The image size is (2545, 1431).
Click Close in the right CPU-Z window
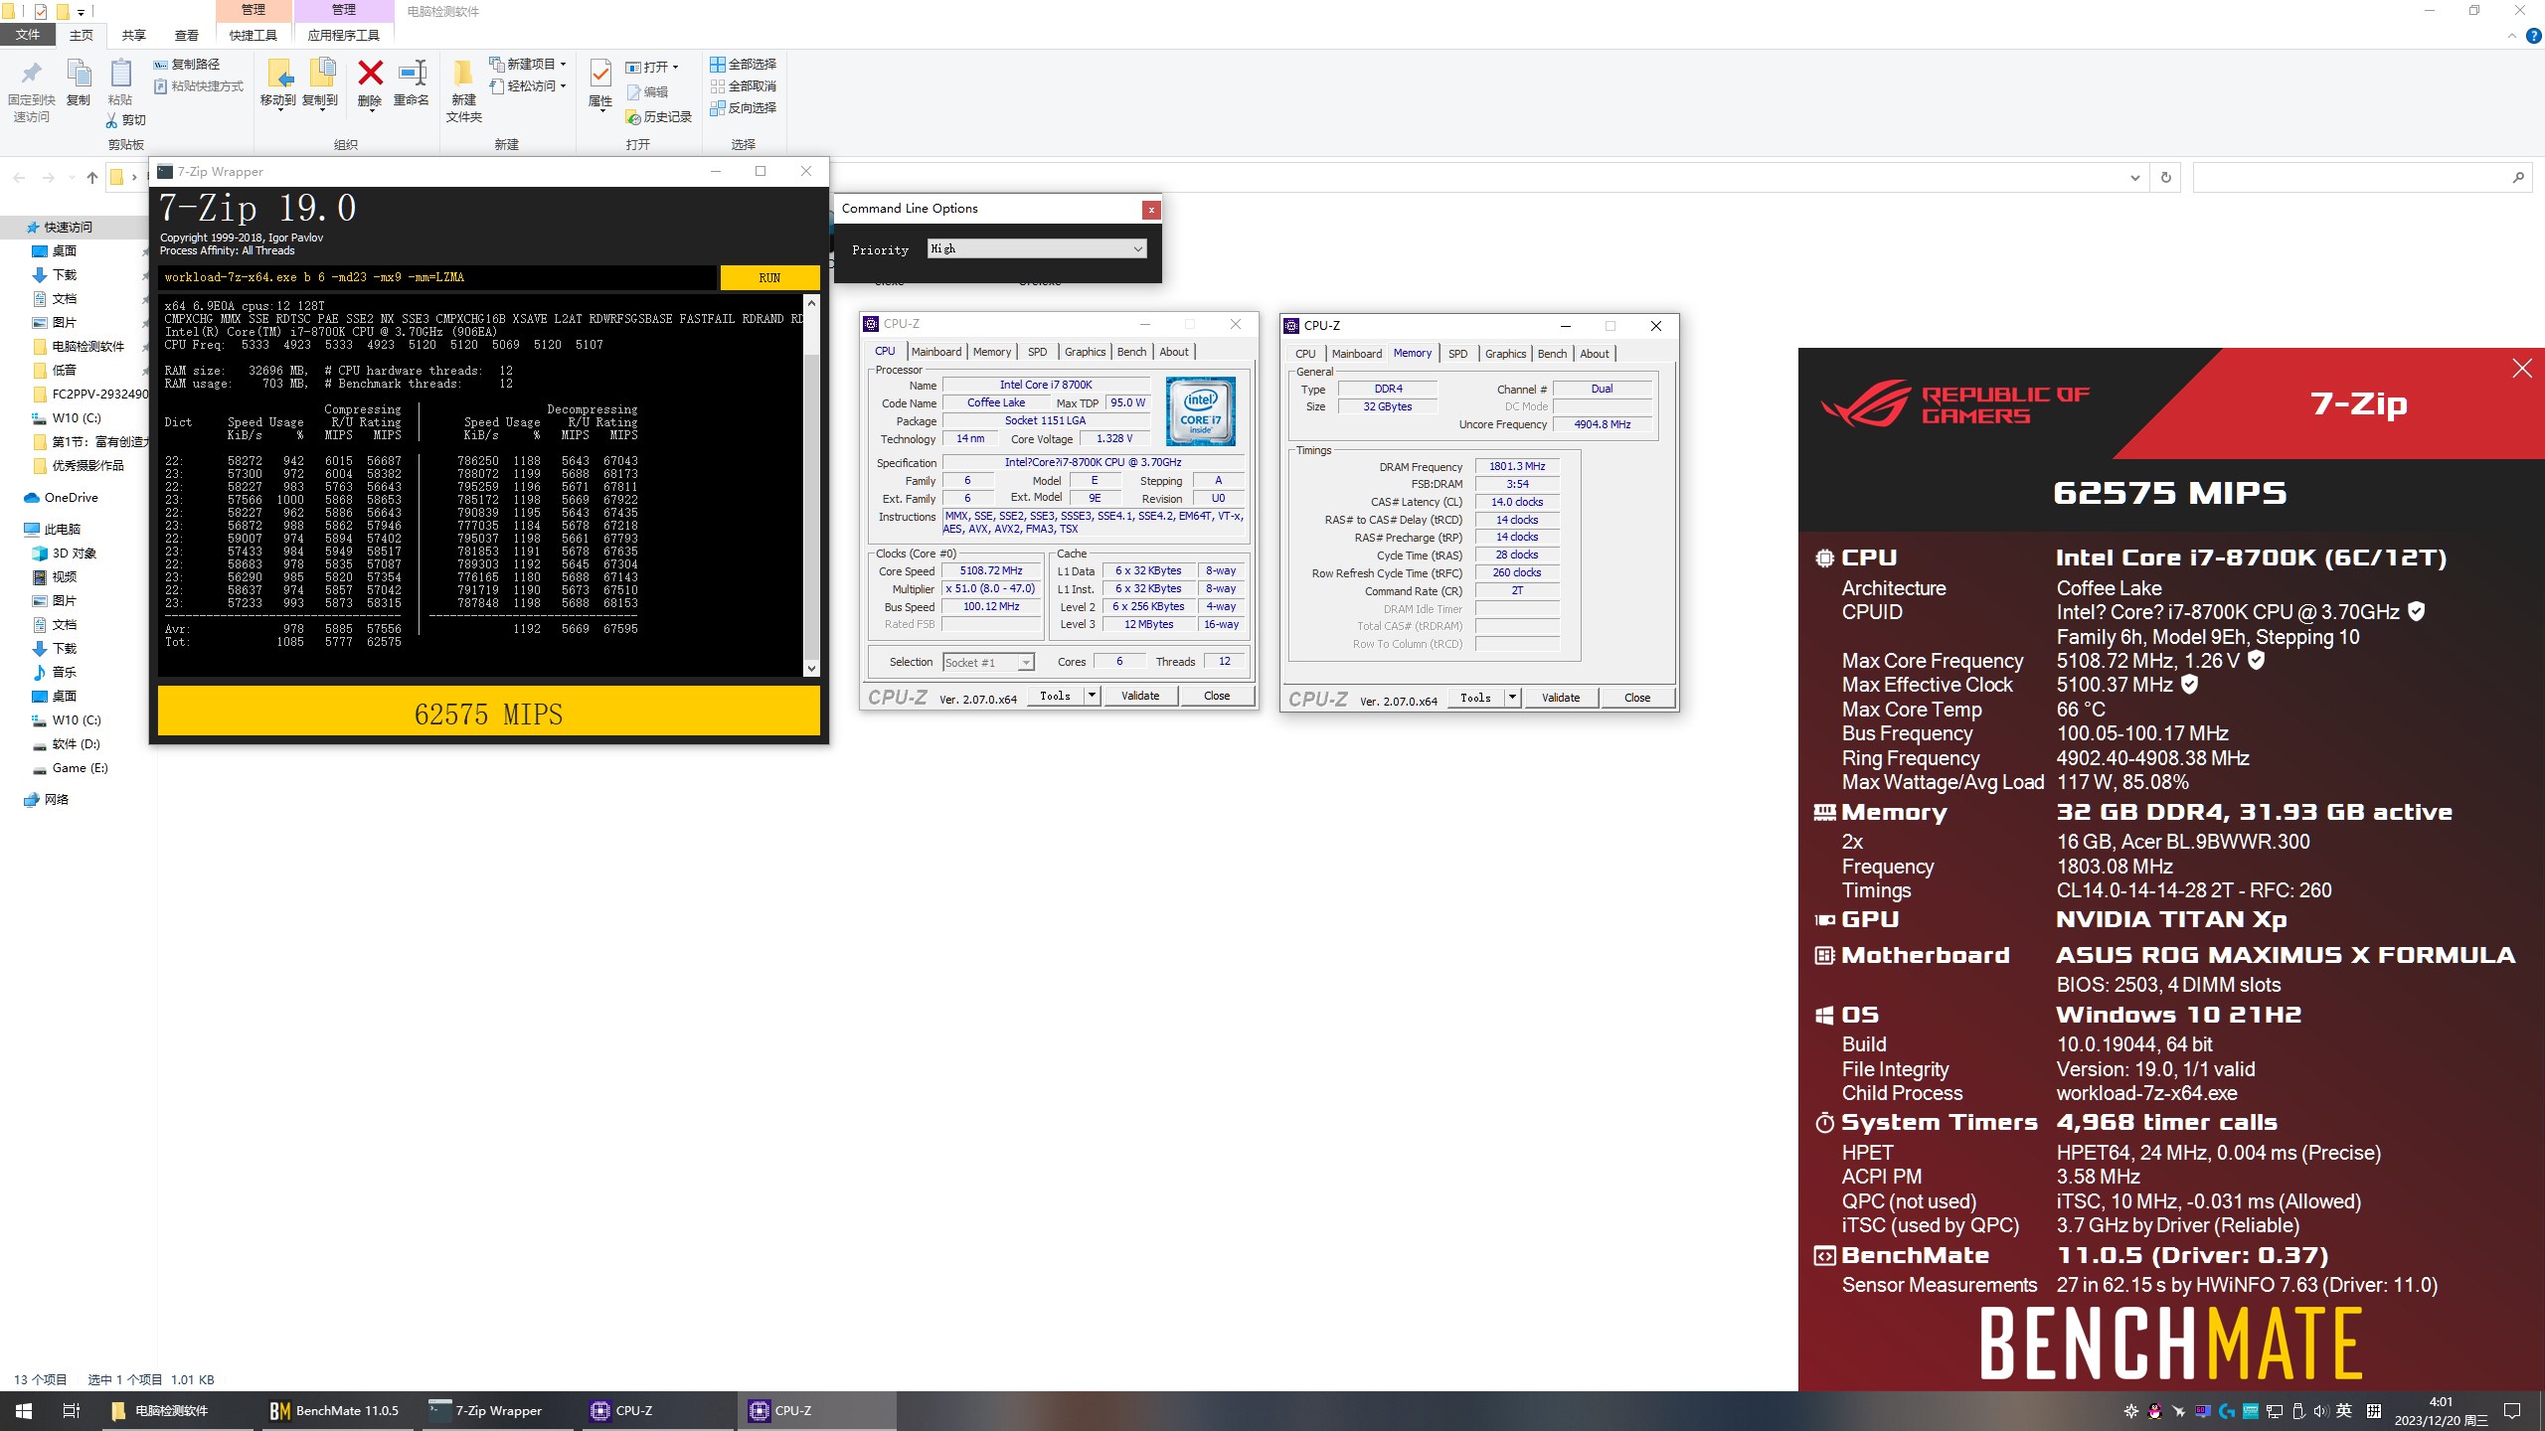pos(1636,698)
